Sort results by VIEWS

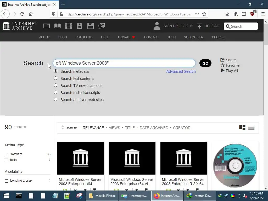(114, 128)
